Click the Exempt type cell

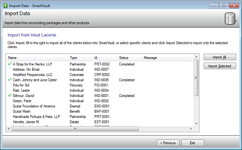[75, 106]
